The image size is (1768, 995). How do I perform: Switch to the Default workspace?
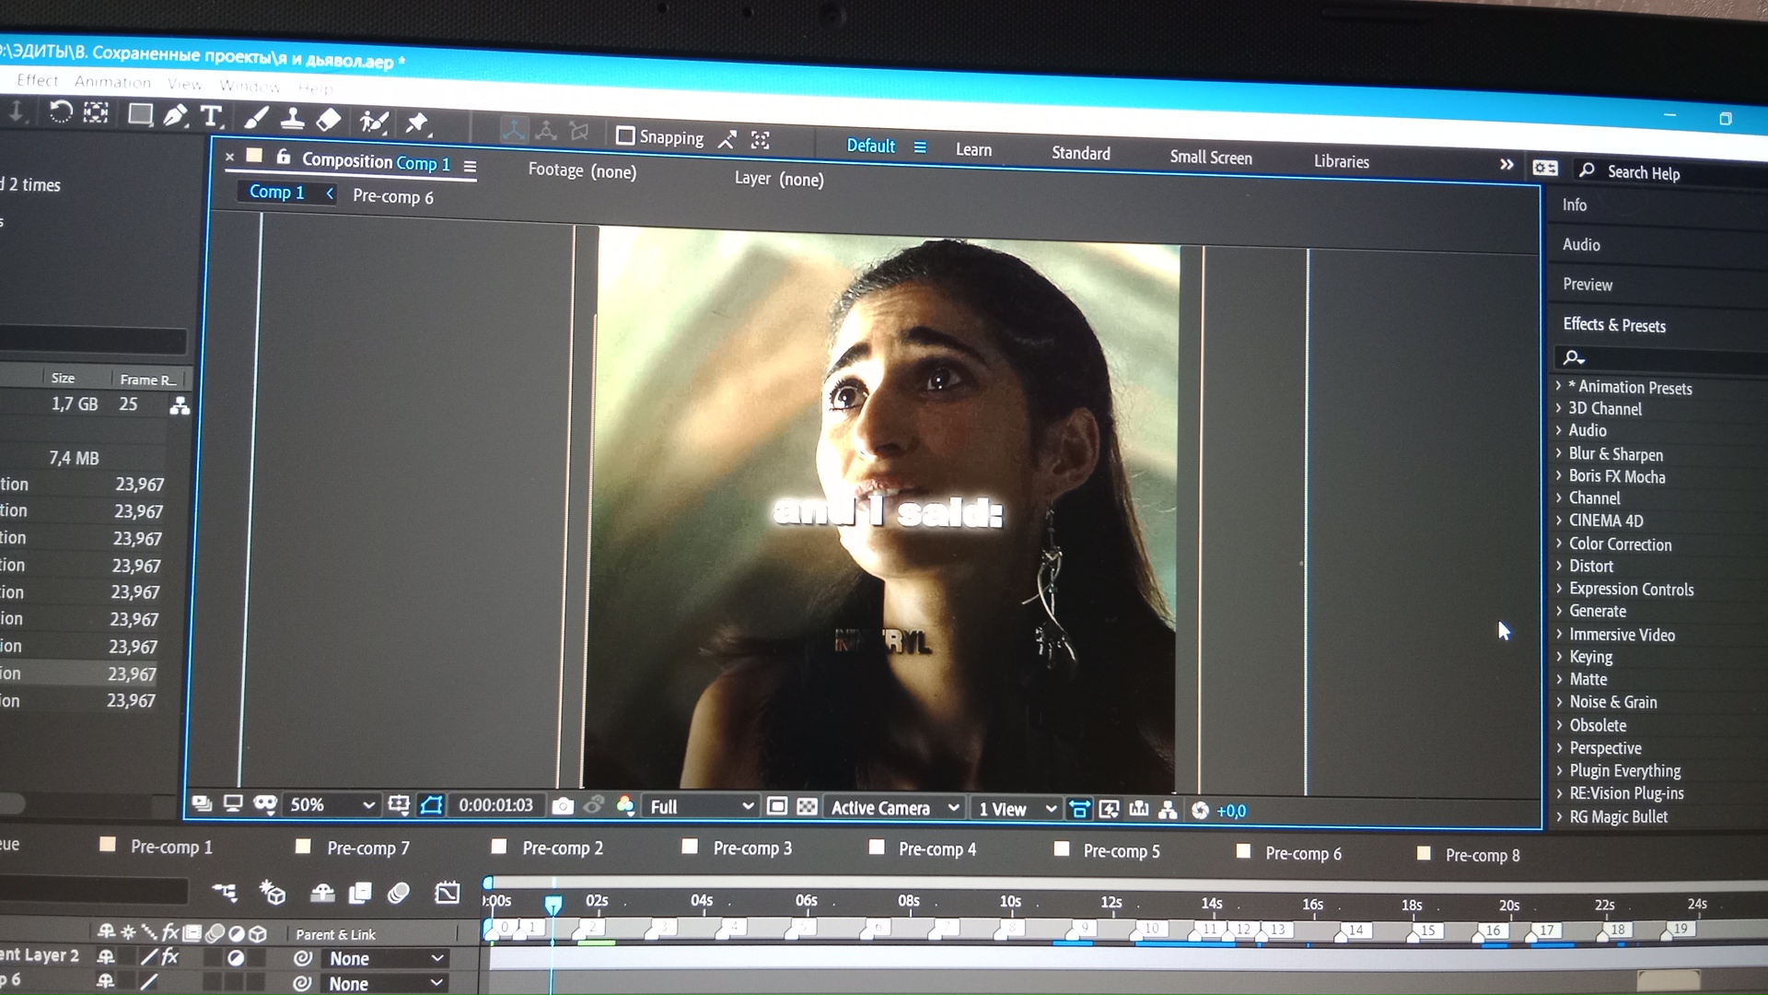(870, 146)
